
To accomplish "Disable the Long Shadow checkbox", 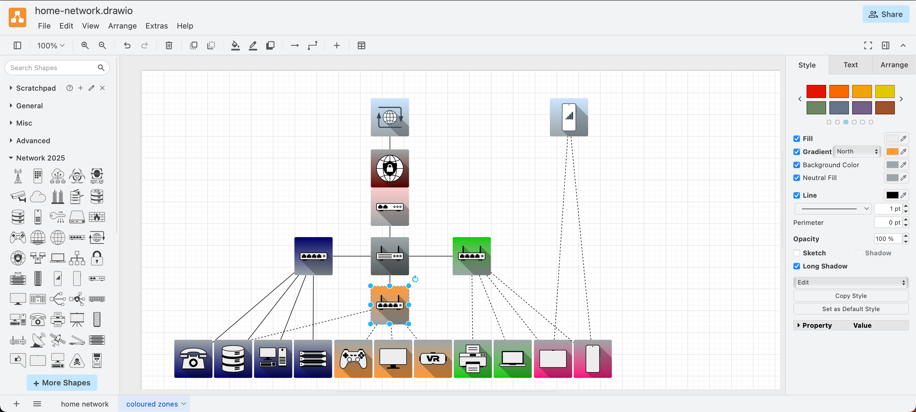I will (x=797, y=266).
